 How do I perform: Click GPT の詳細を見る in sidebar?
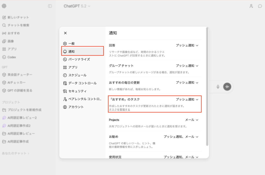click(20, 90)
